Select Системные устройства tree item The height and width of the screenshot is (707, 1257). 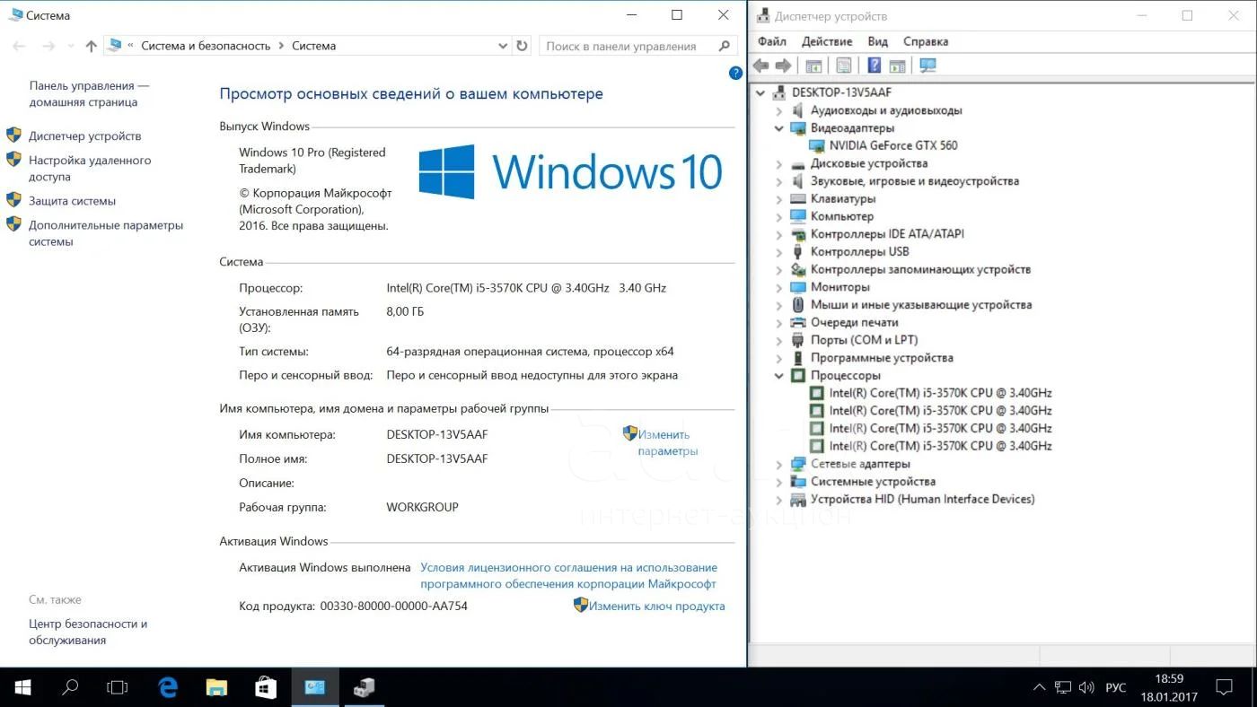click(873, 482)
